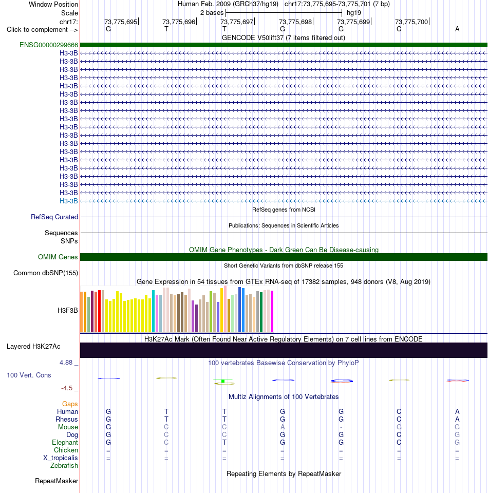Click 'Human Feb. 2009 (GRCh37/hg19)' assembly text

tap(228, 4)
